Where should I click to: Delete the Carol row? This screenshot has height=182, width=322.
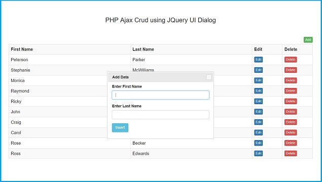point(291,132)
